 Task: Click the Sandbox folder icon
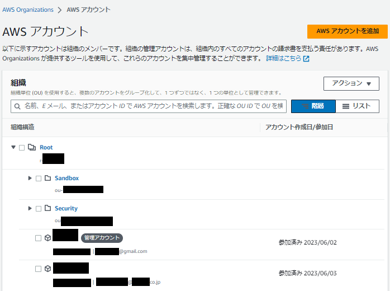click(x=47, y=178)
